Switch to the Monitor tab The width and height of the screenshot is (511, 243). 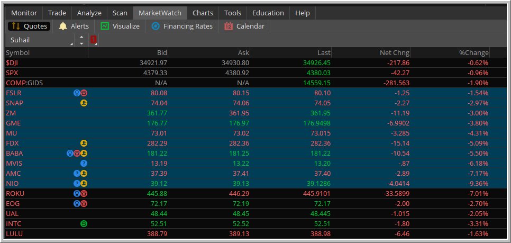(x=24, y=13)
